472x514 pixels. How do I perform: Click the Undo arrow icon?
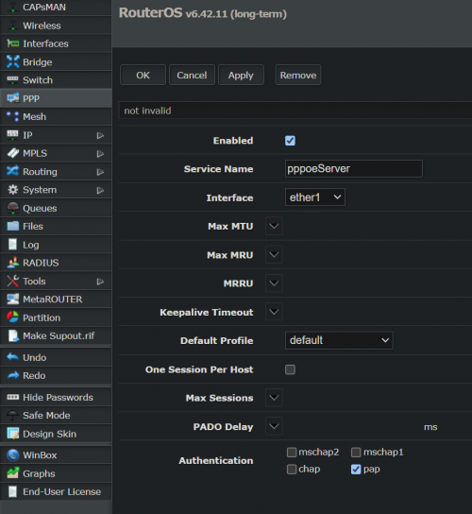pos(13,357)
